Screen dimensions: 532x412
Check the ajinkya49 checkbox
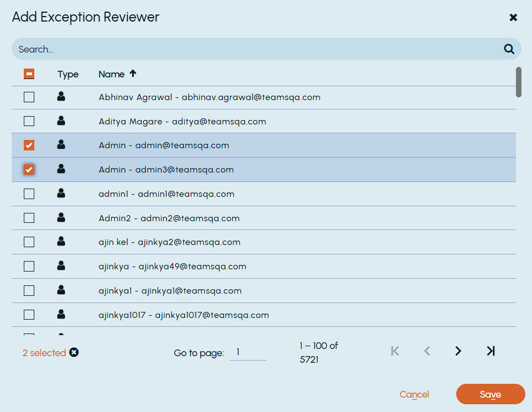click(x=29, y=267)
